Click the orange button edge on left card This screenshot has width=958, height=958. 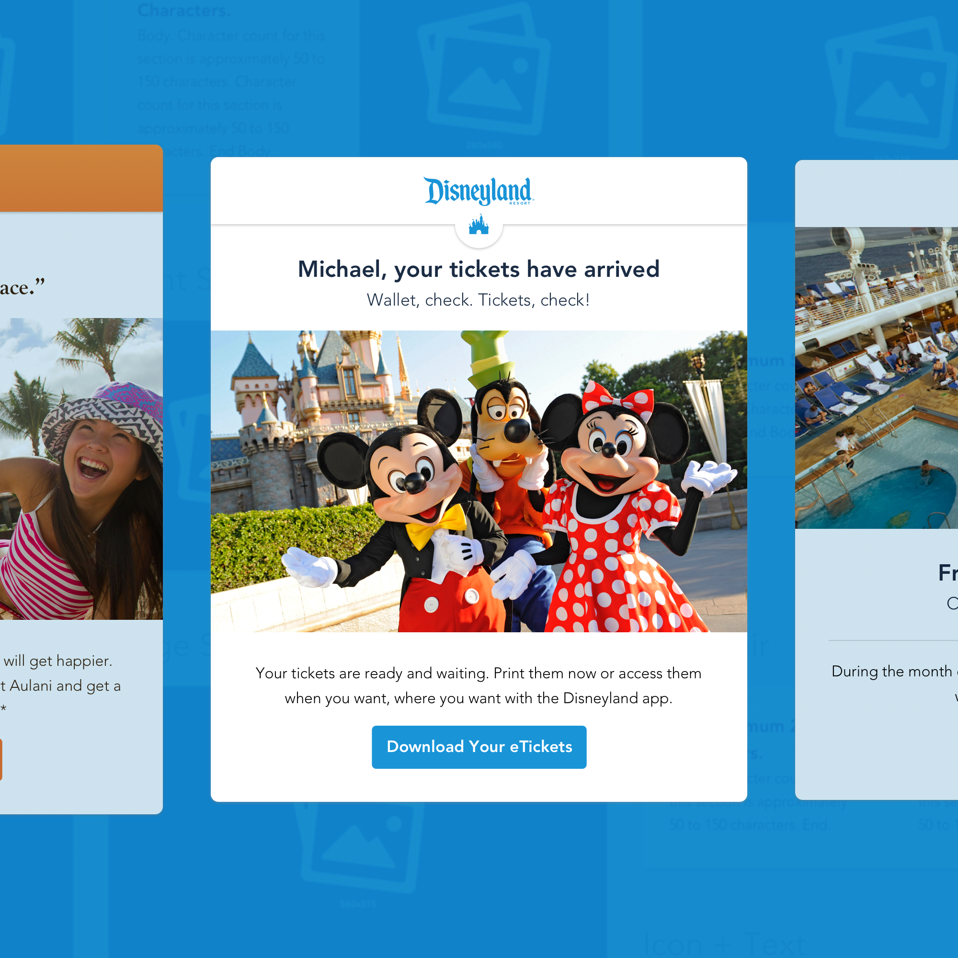[1, 760]
